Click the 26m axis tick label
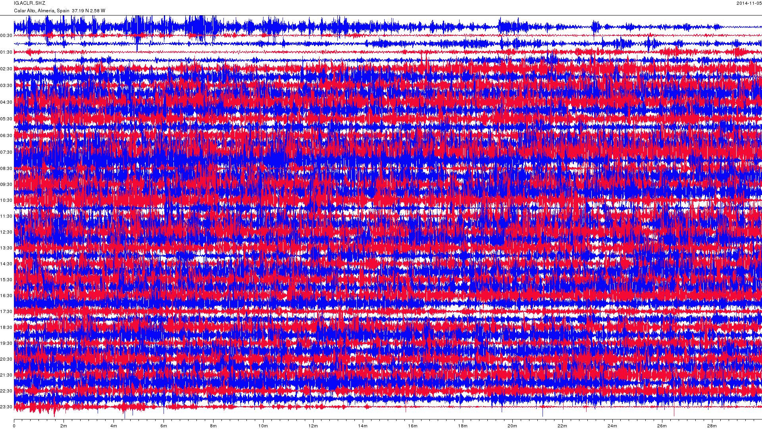This screenshot has height=429, width=762. click(662, 426)
